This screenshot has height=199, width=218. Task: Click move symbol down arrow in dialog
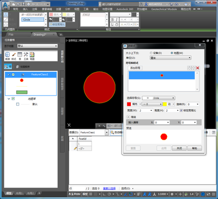tap(189, 68)
